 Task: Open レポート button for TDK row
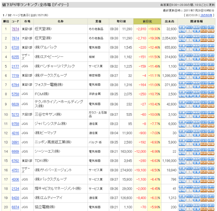(211, 159)
